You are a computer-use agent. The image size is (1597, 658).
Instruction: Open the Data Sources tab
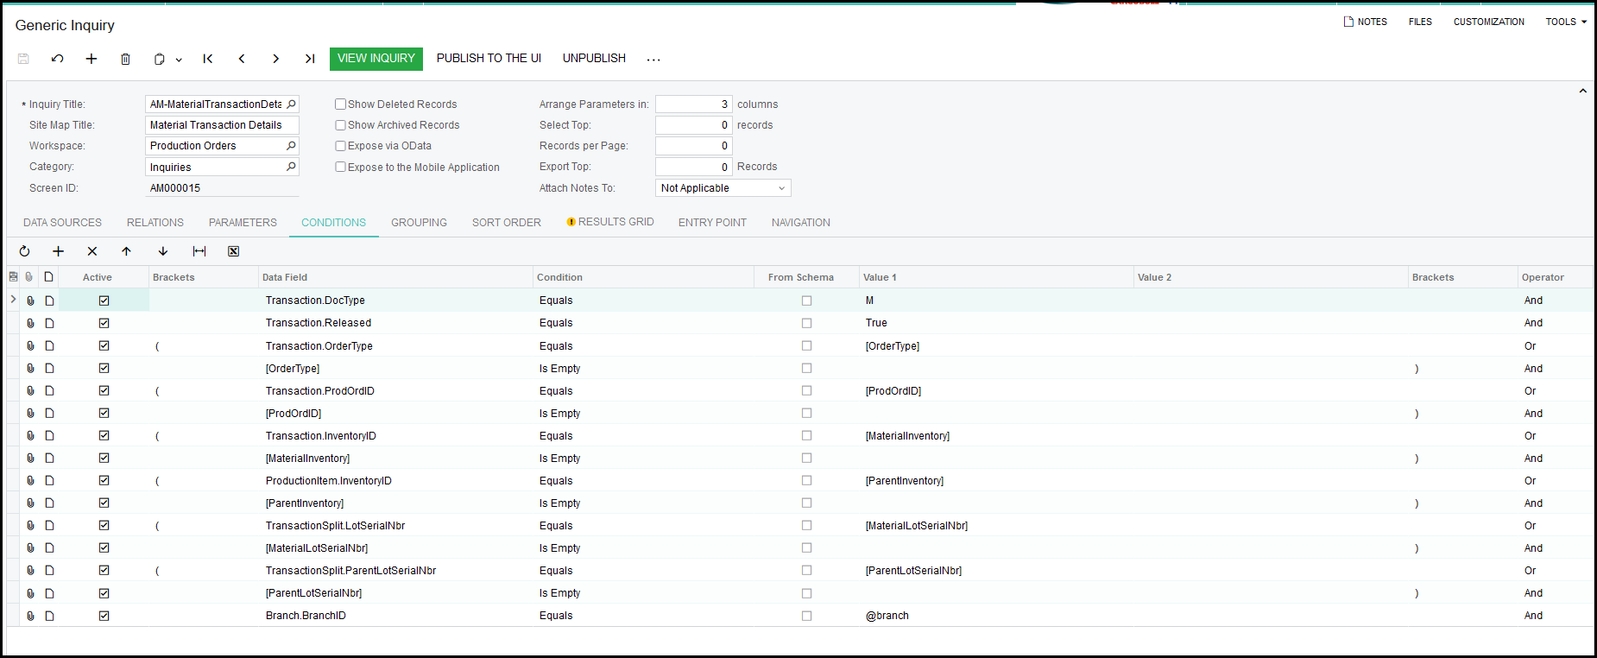pos(62,223)
